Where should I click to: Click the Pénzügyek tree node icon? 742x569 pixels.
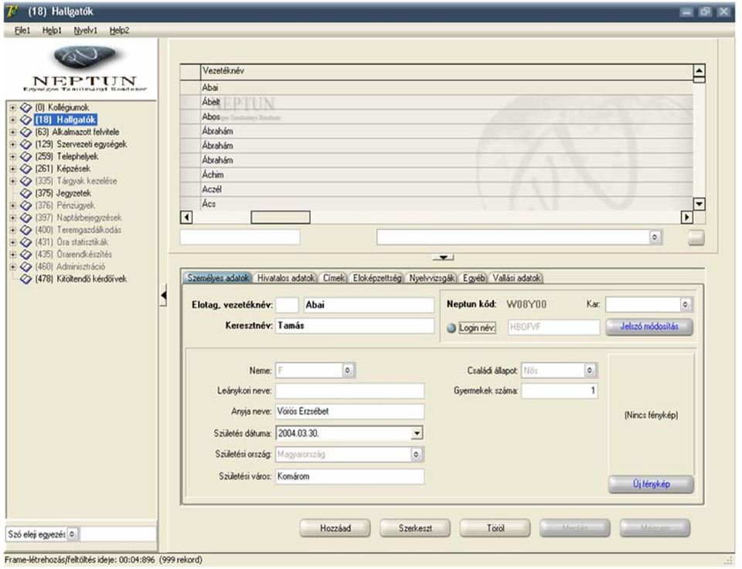tap(26, 206)
